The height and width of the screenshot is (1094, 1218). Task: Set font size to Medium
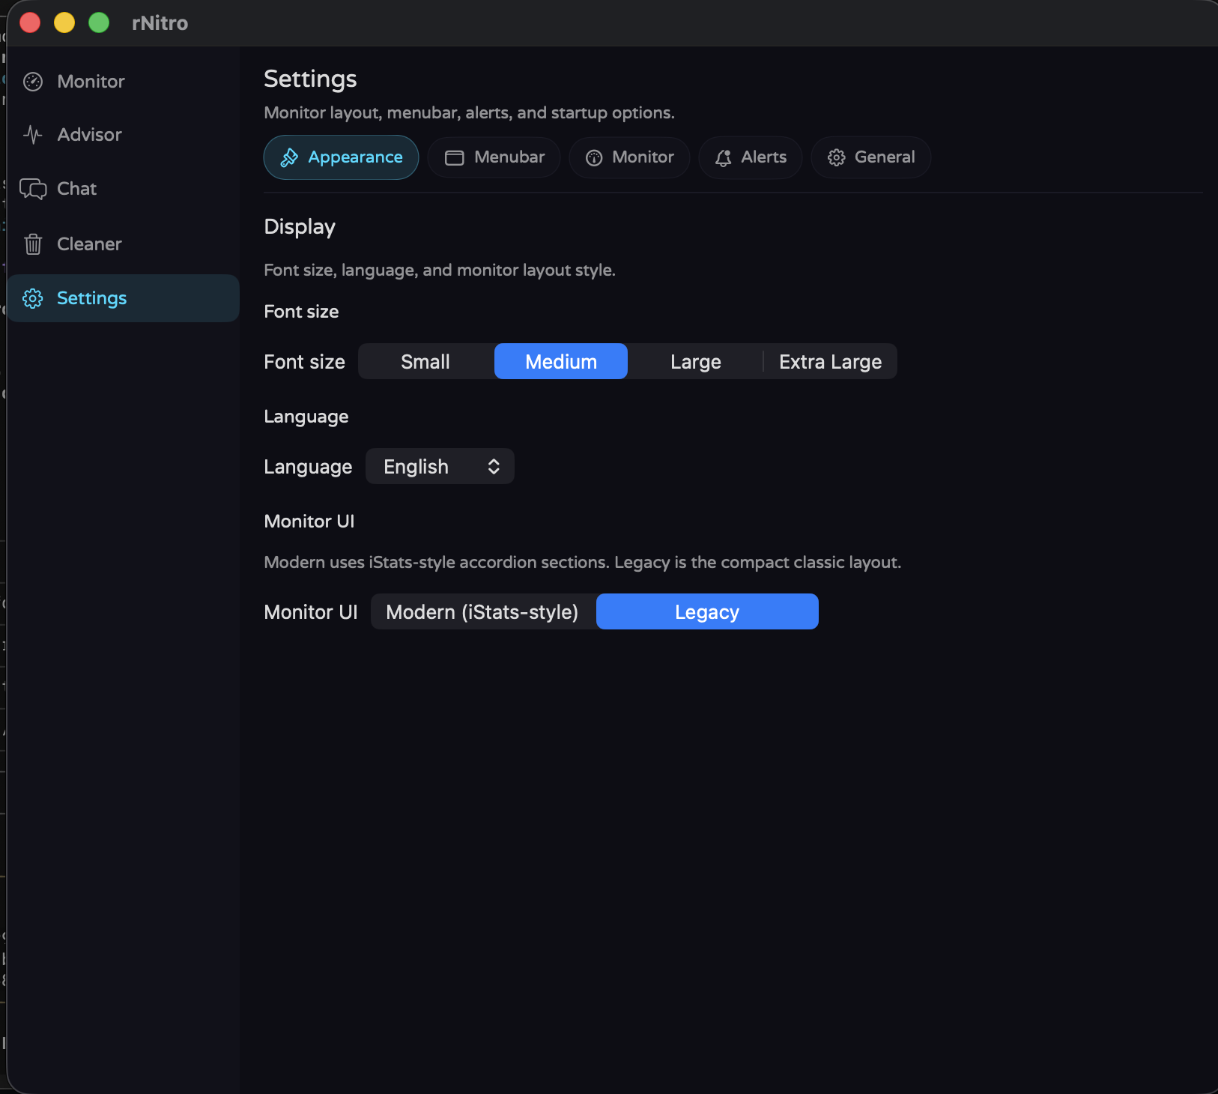[x=561, y=362]
